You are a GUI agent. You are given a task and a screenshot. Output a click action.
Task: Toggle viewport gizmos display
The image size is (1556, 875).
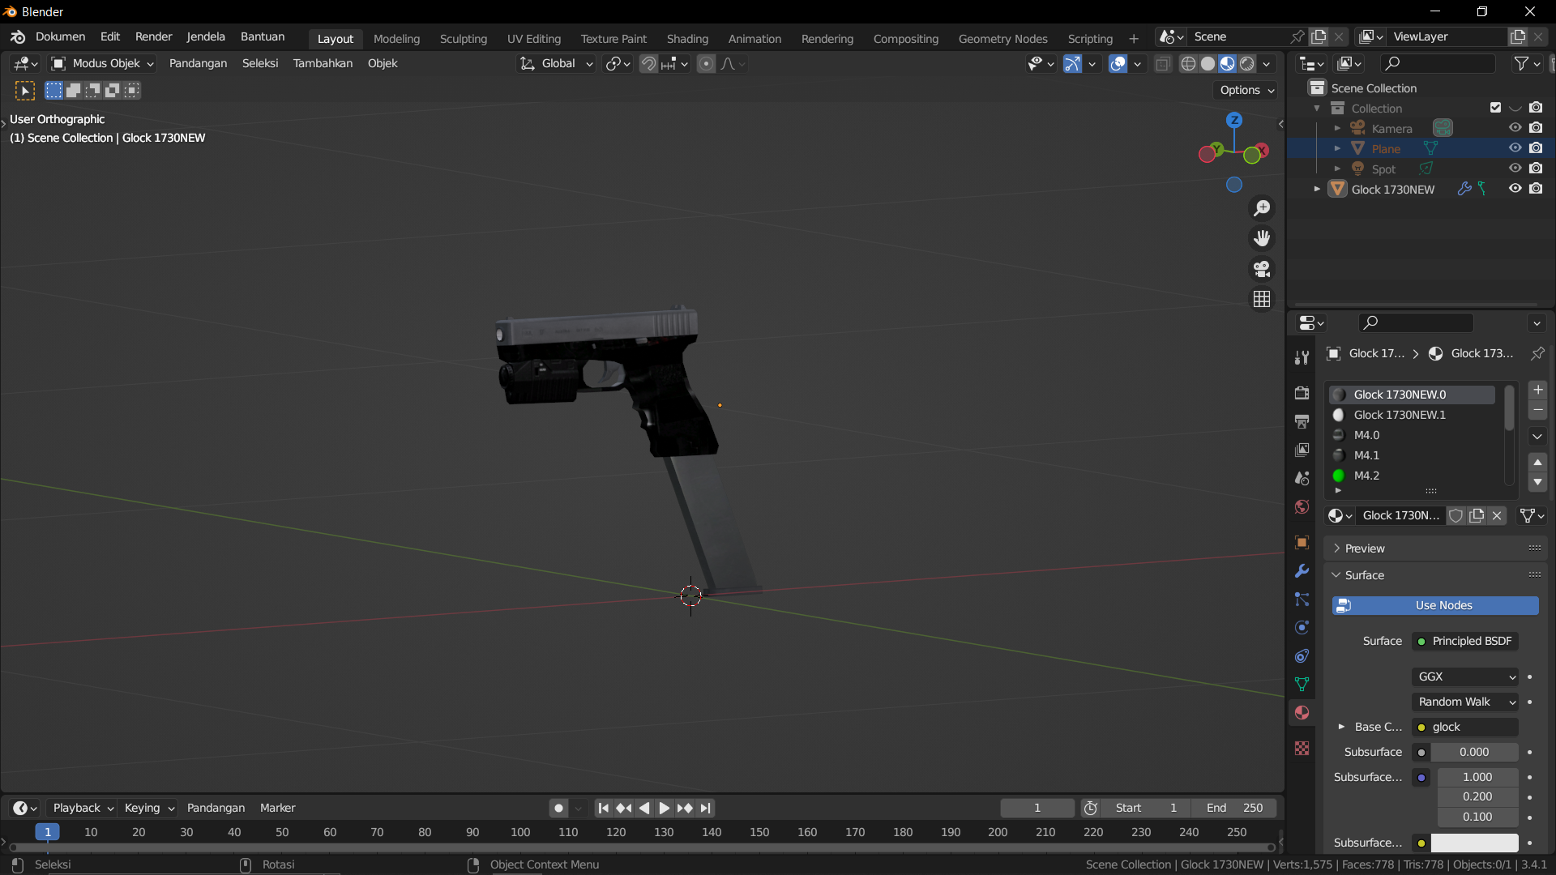1072,63
